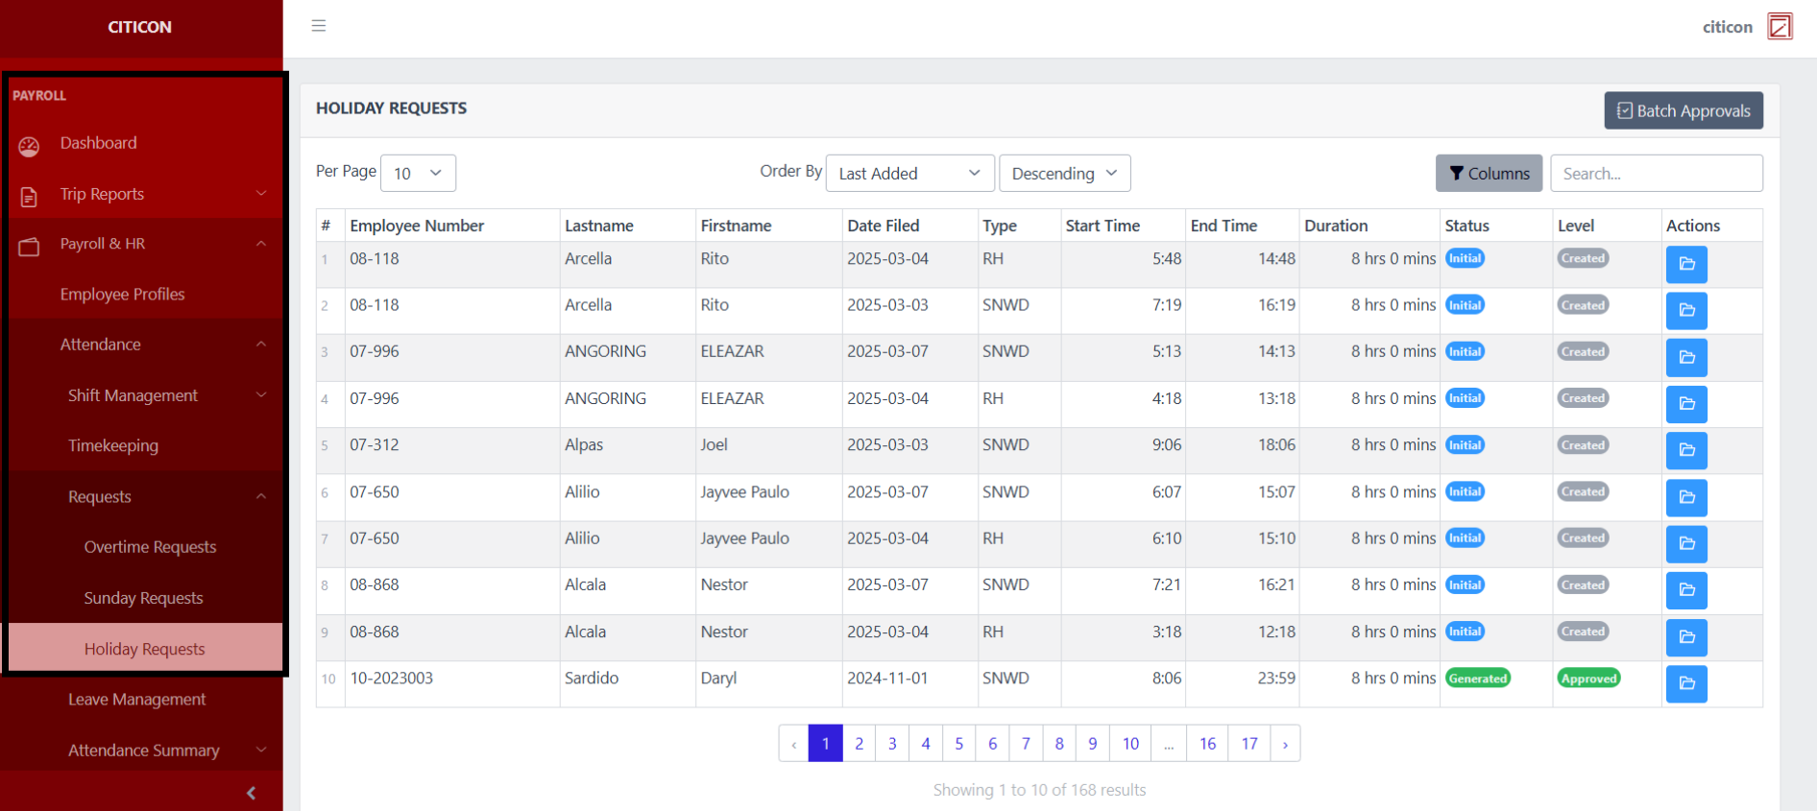Open folder action for Sardido Daryl request
Viewport: 1817px width, 811px height.
[x=1685, y=683]
